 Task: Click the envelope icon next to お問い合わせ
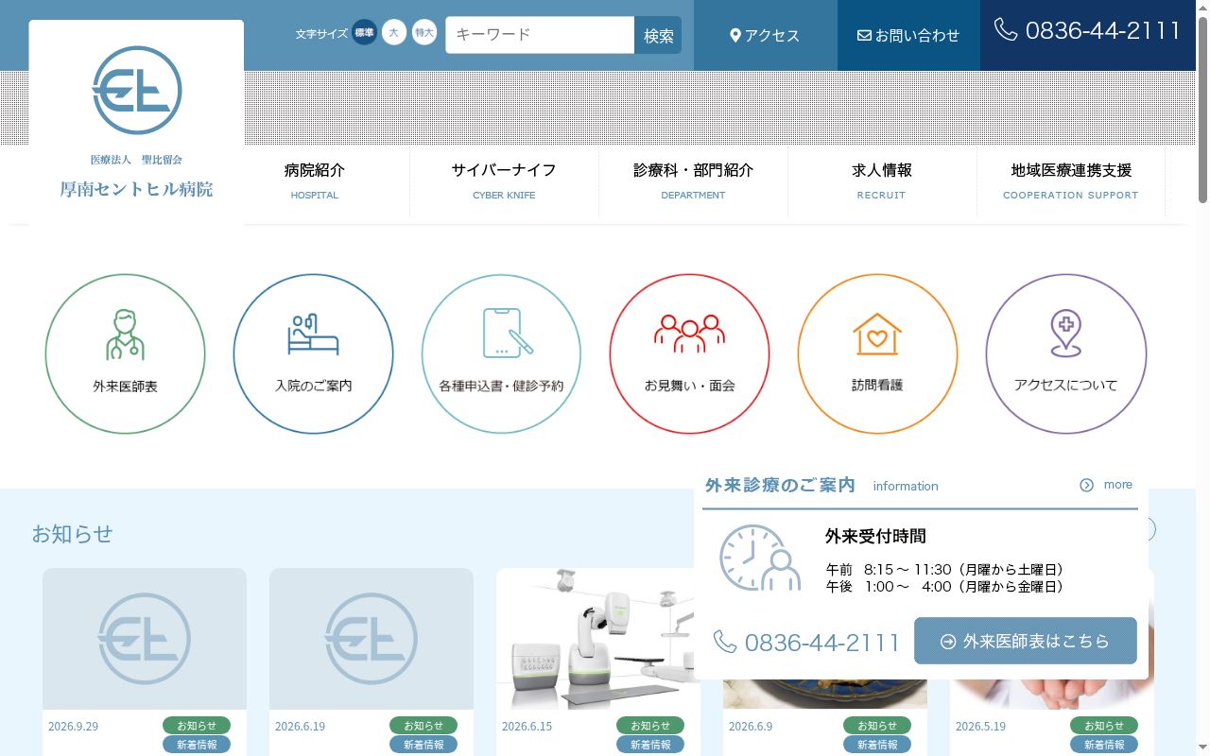pos(864,36)
